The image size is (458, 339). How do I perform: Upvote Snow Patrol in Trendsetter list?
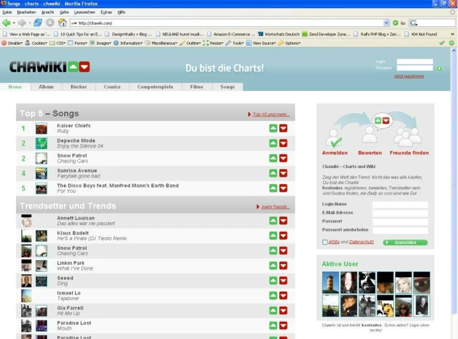pyautogui.click(x=273, y=251)
